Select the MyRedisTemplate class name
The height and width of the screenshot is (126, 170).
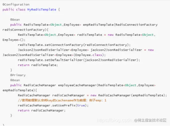tap(42, 10)
